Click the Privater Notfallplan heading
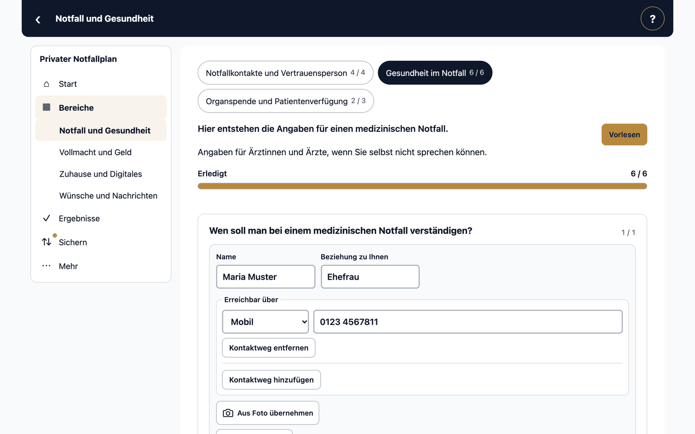695x434 pixels. coord(78,59)
